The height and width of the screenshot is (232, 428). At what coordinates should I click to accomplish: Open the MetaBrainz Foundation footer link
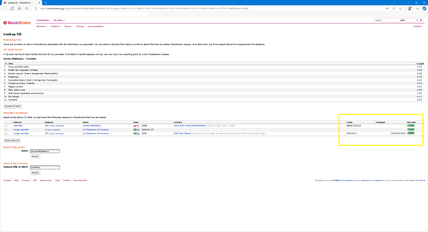pos(342,180)
